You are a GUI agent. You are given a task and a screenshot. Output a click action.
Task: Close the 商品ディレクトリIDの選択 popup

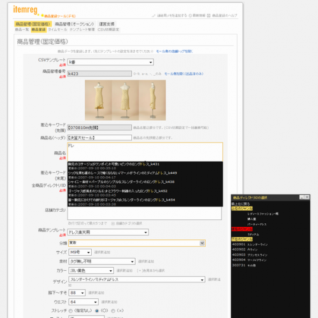pos(307,197)
